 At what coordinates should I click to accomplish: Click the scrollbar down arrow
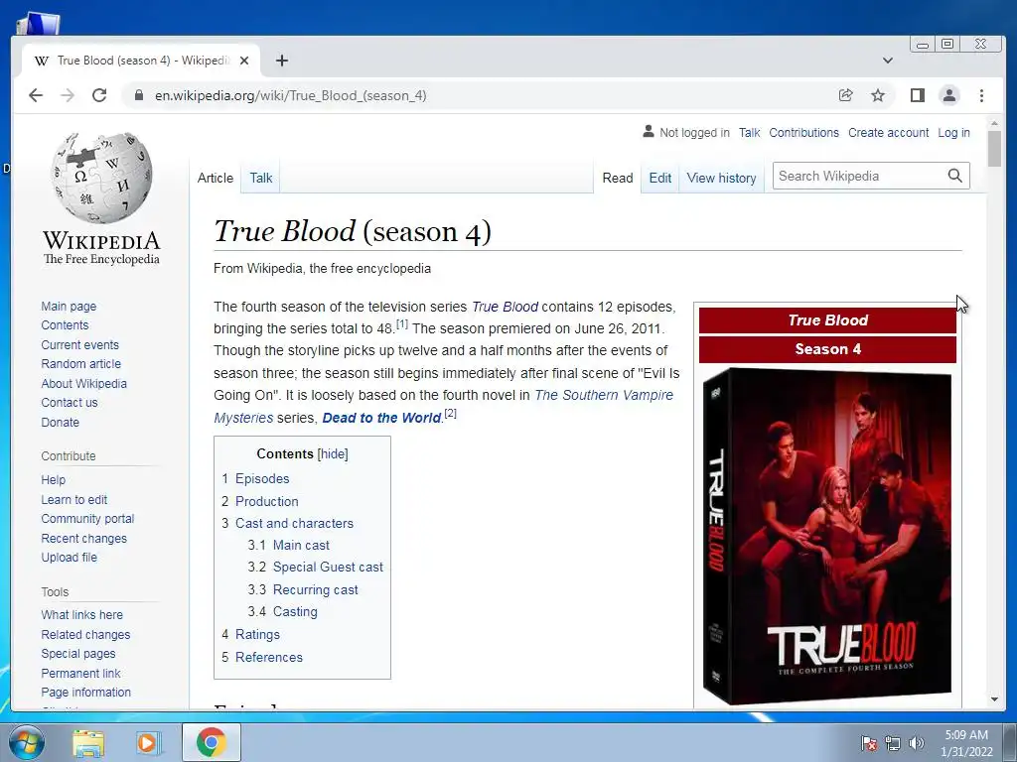click(994, 699)
